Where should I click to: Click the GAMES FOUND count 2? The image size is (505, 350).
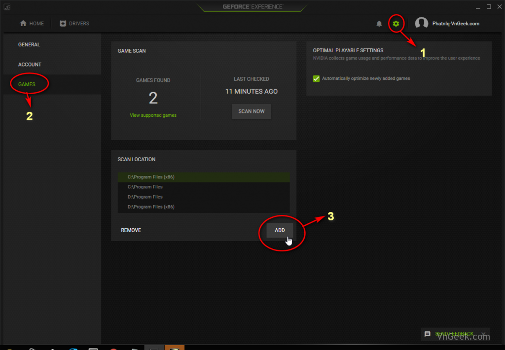pyautogui.click(x=153, y=98)
